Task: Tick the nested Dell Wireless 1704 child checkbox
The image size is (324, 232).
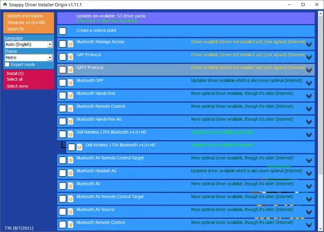Action: (71, 147)
